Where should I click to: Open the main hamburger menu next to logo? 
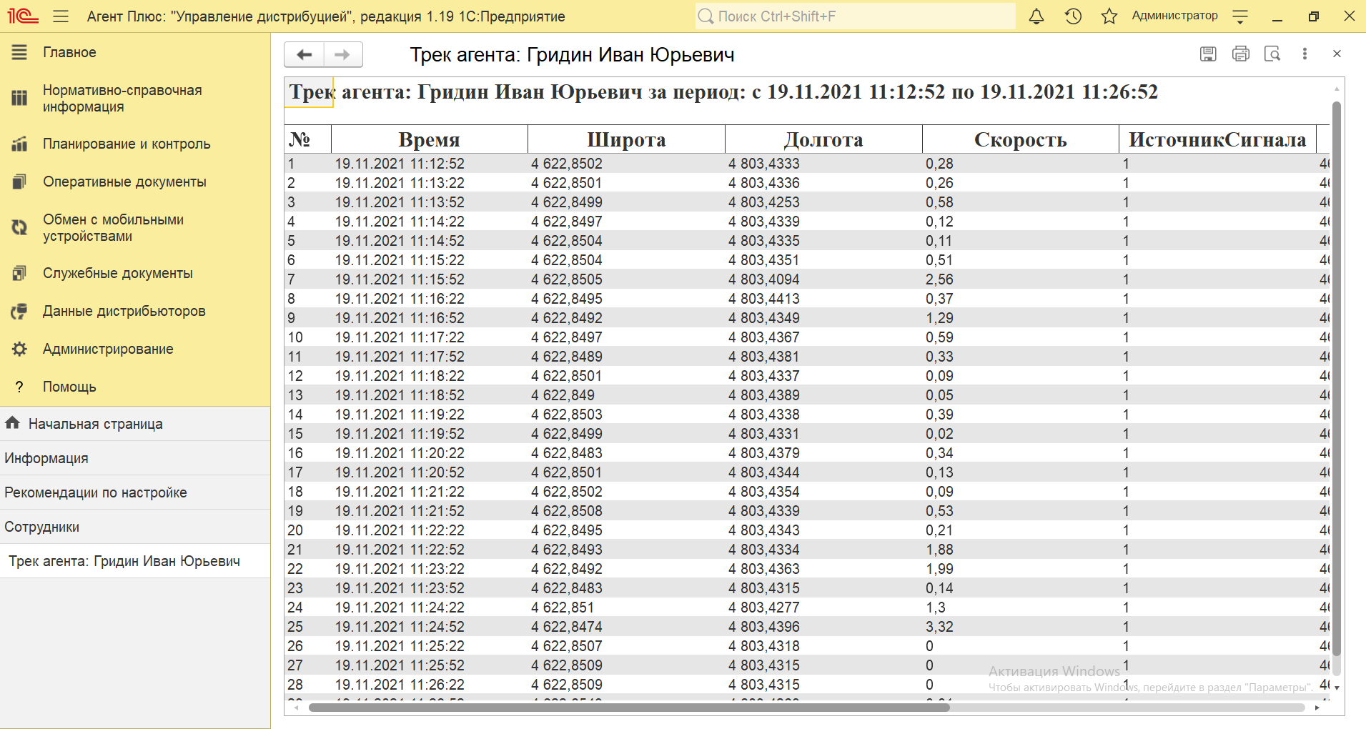(61, 16)
